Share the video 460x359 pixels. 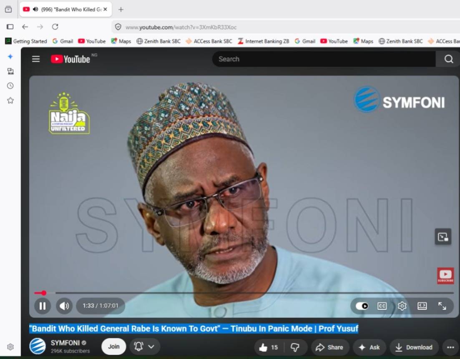coord(330,347)
